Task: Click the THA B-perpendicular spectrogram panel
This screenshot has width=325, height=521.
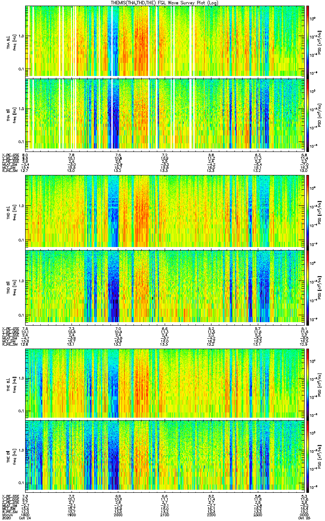Action: [165, 41]
